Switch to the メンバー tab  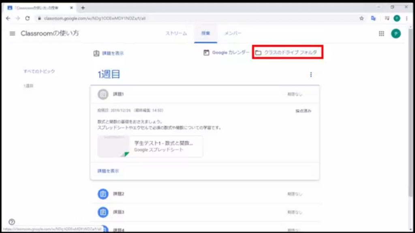[233, 33]
